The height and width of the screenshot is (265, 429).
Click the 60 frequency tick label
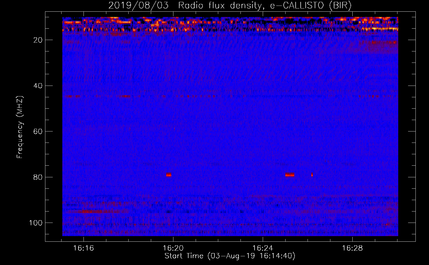point(38,131)
